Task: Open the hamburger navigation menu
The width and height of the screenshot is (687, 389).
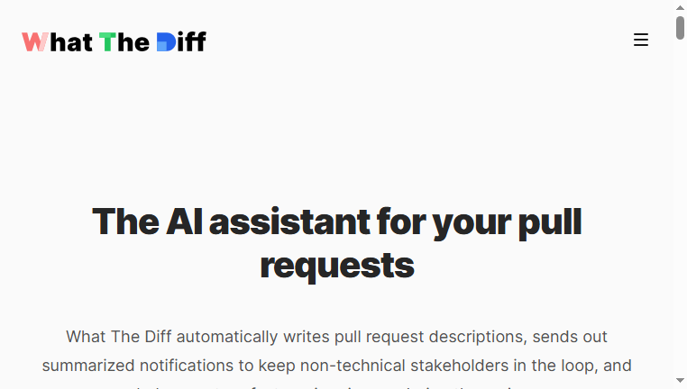Action: (x=640, y=40)
